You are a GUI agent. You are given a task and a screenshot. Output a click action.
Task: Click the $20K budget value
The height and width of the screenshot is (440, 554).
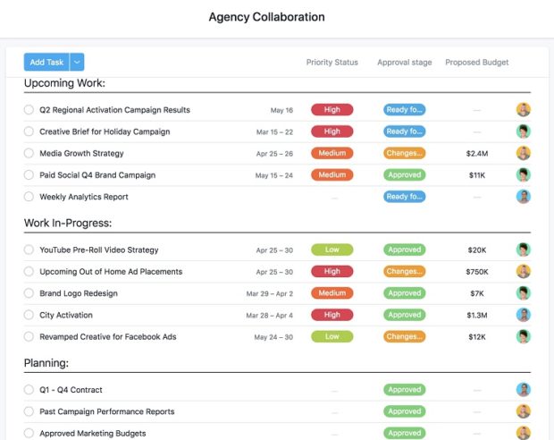click(477, 250)
